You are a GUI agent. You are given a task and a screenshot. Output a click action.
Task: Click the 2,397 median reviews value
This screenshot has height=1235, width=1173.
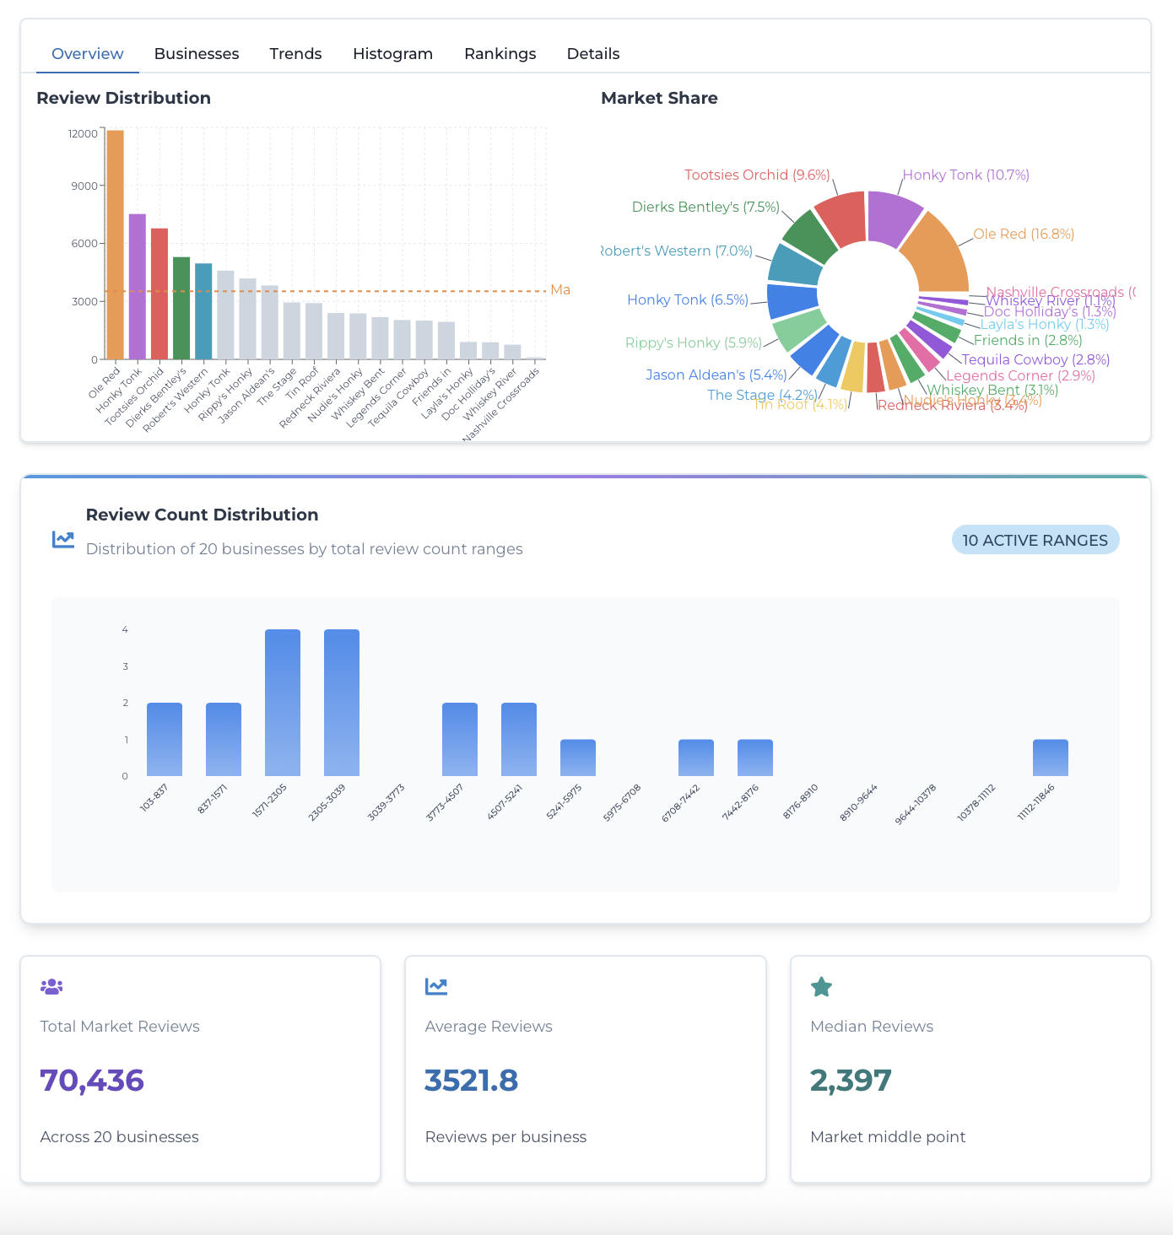click(851, 1080)
